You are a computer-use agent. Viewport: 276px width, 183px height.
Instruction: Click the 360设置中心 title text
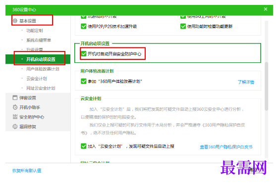tap(24, 9)
